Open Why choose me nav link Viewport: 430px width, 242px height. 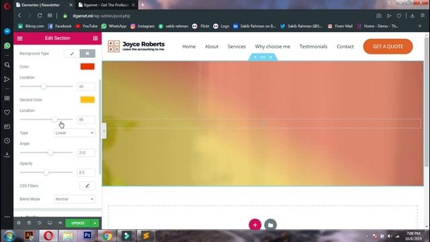272,46
